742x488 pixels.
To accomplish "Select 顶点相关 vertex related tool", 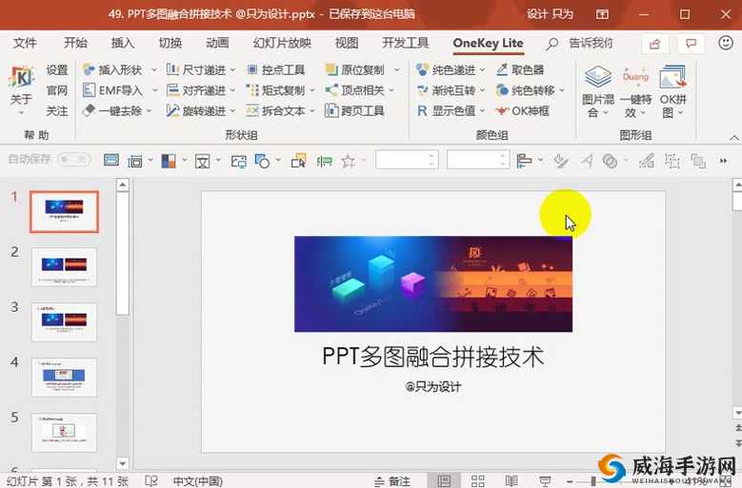I will click(x=355, y=90).
